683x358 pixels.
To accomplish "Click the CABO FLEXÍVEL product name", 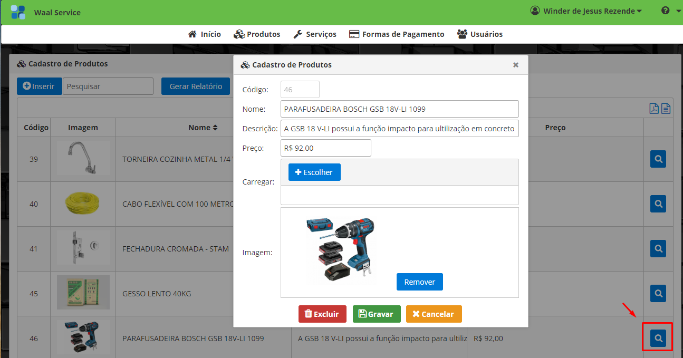I will pos(178,204).
